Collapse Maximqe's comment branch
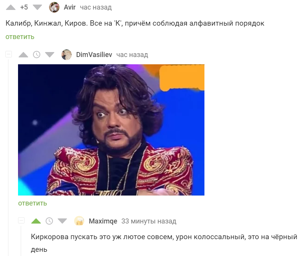The height and width of the screenshot is (256, 308). [x=21, y=220]
